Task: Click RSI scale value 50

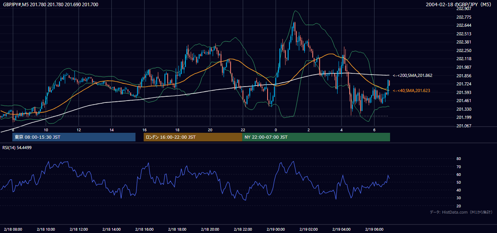Action: (x=458, y=182)
